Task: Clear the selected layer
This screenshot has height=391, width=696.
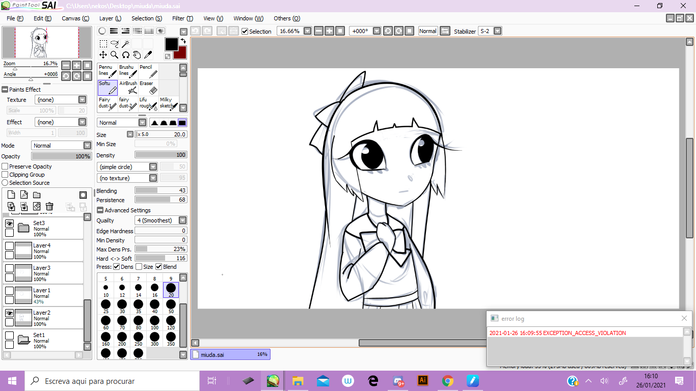Action: [x=37, y=206]
